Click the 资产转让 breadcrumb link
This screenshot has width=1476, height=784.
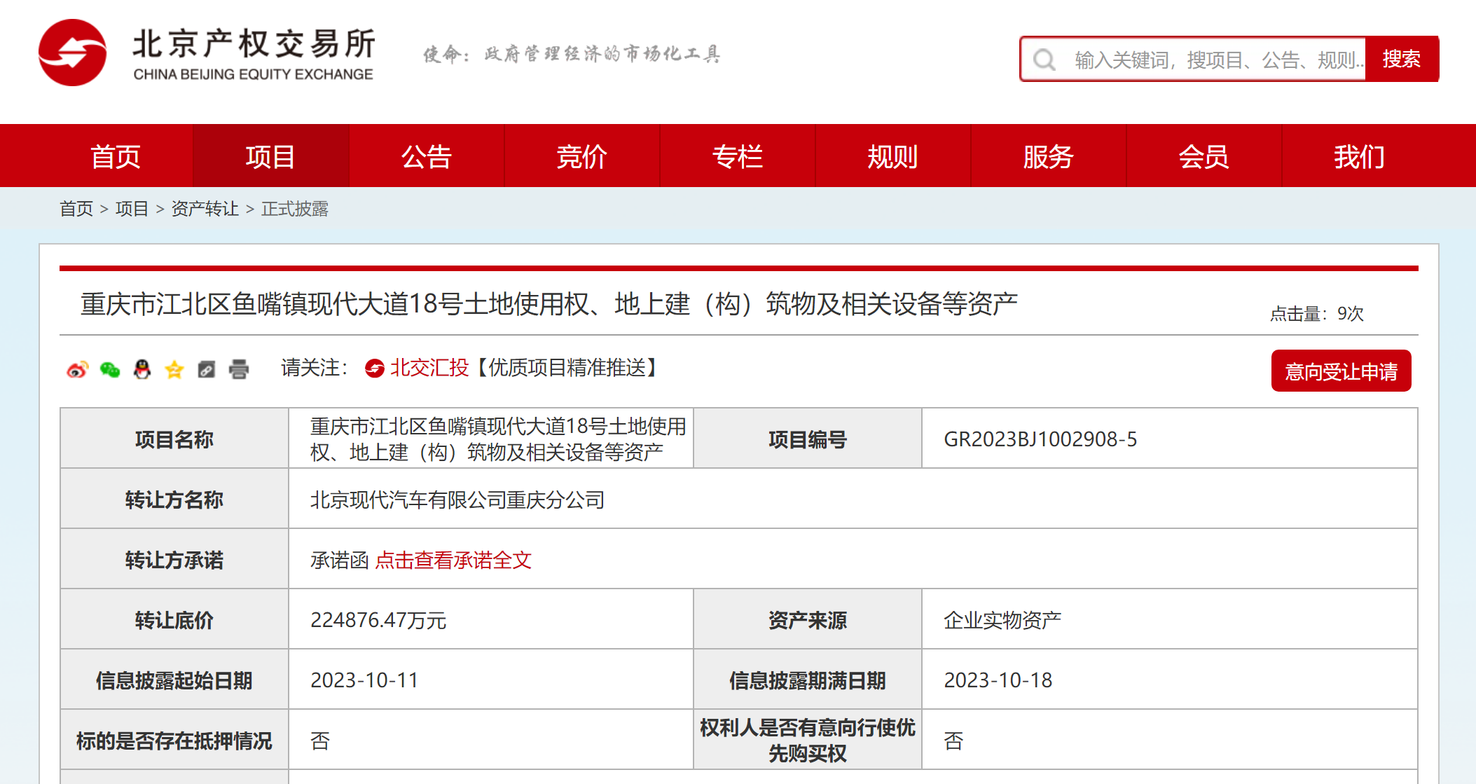pos(205,209)
